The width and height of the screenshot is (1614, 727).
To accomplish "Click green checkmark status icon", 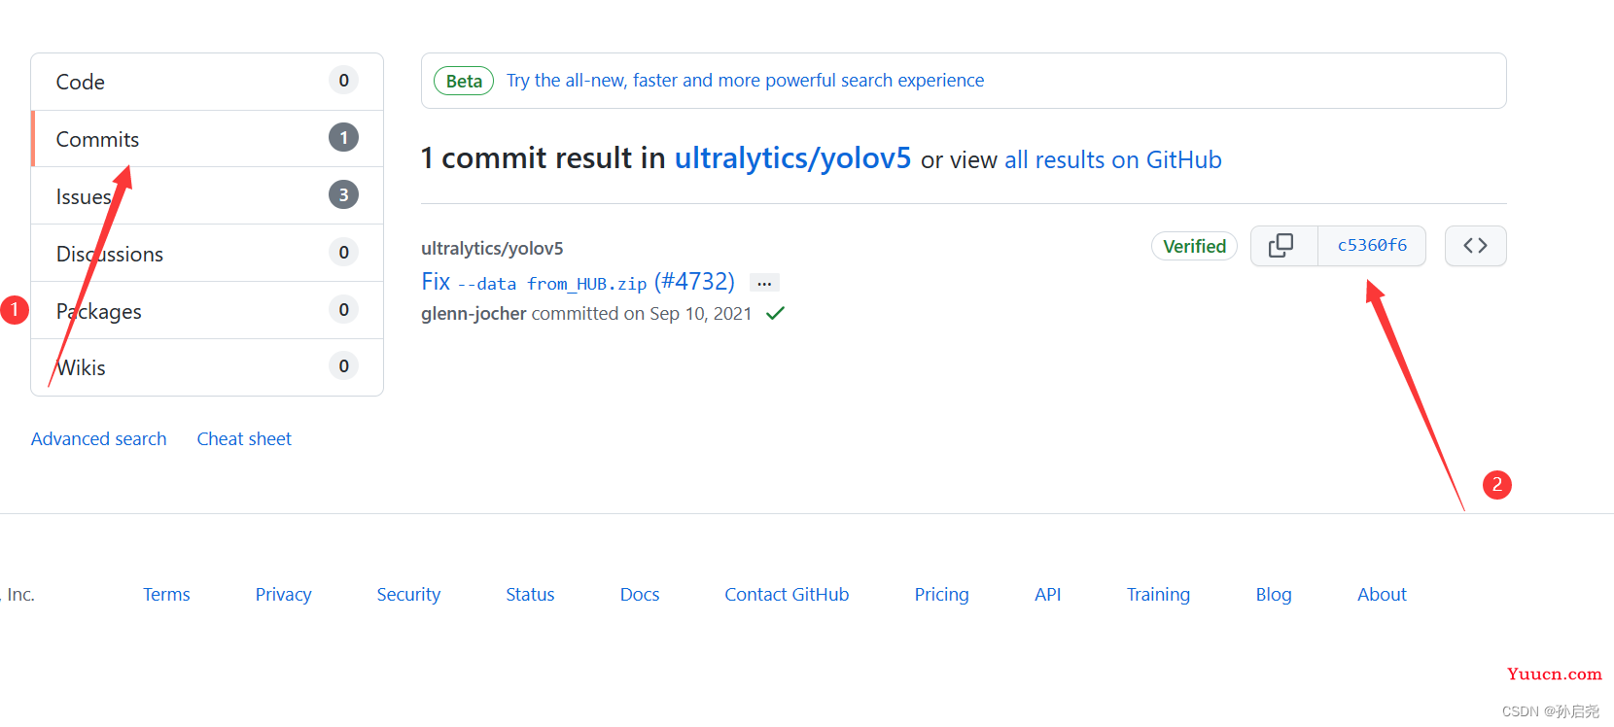I will click(x=775, y=314).
